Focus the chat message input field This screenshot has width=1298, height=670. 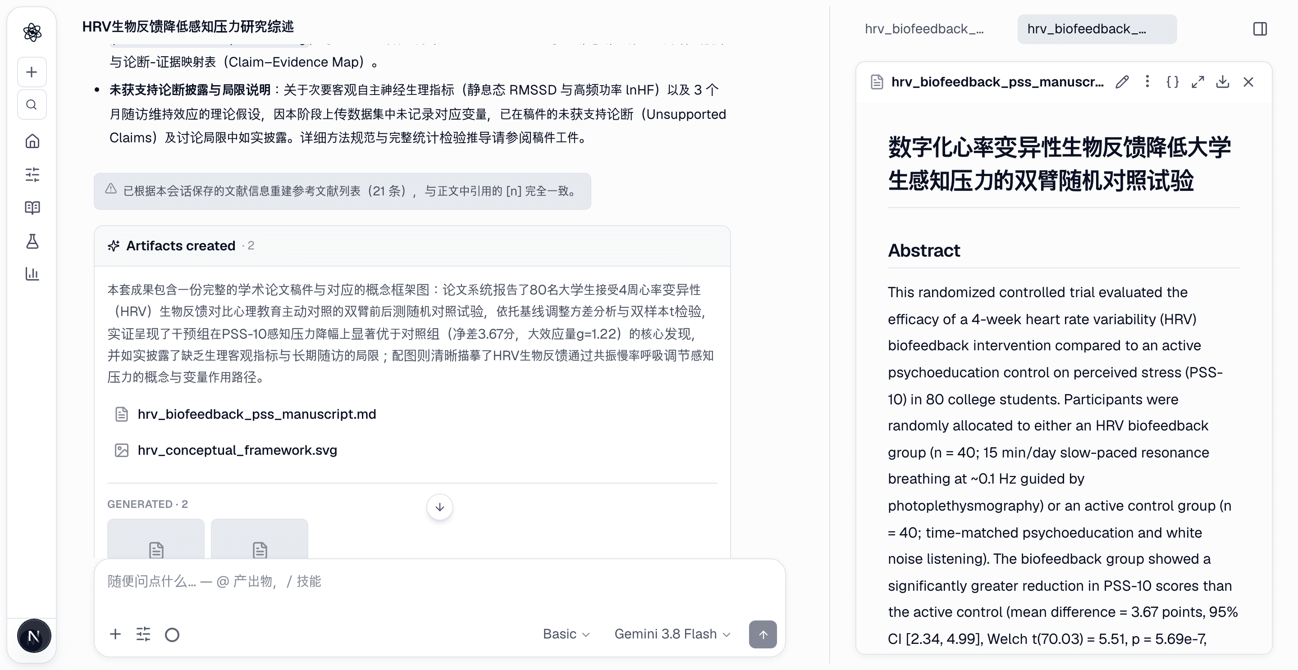click(x=439, y=581)
